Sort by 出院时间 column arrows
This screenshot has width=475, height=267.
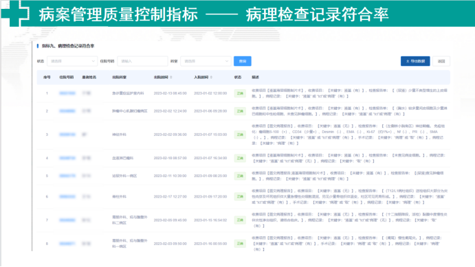(171, 78)
